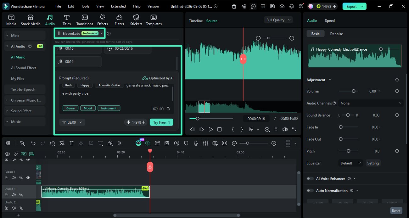Toggle Video 1 track visibility eye

(28, 178)
